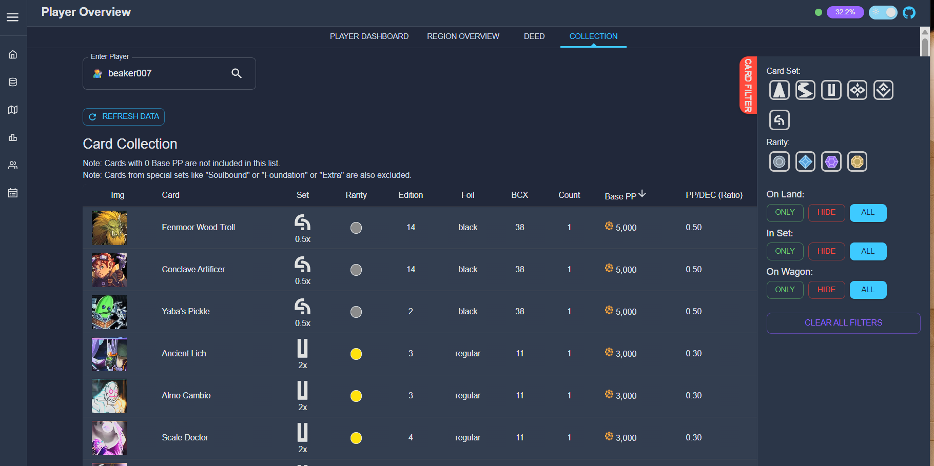Open the database sidebar icon
This screenshot has height=466, width=934.
tap(13, 82)
